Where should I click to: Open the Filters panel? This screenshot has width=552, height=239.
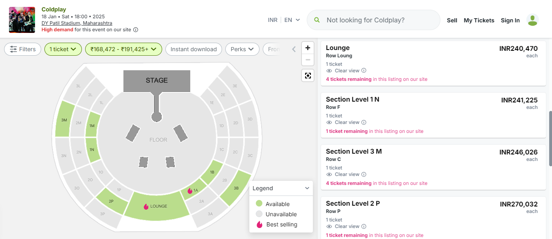(x=22, y=49)
